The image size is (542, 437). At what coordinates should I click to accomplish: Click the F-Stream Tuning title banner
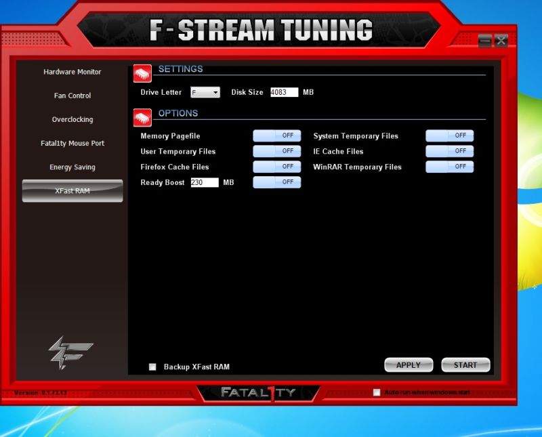pos(261,30)
